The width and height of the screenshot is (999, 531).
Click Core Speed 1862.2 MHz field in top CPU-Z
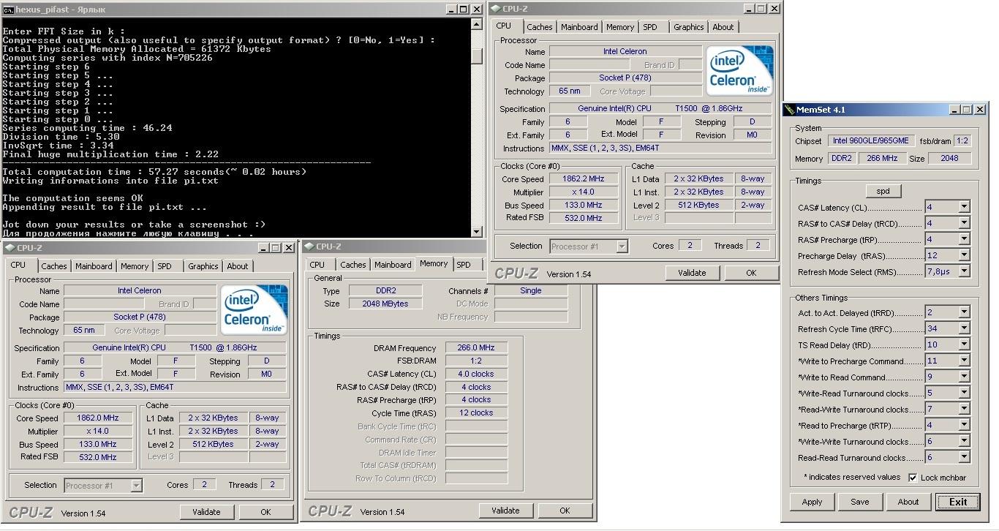pyautogui.click(x=584, y=179)
